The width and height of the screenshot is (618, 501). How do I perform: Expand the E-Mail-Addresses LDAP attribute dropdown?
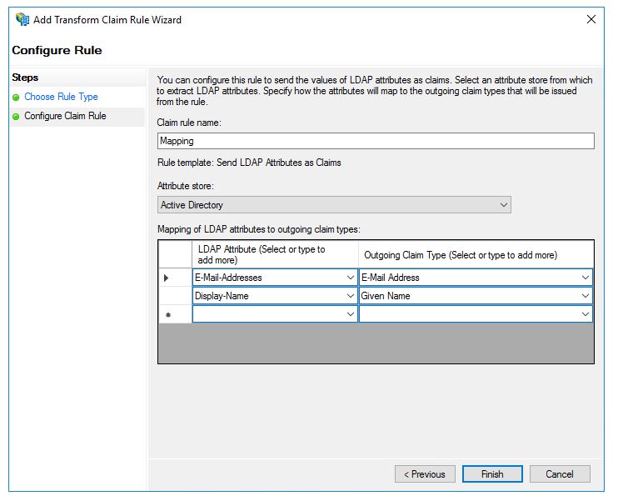click(350, 278)
